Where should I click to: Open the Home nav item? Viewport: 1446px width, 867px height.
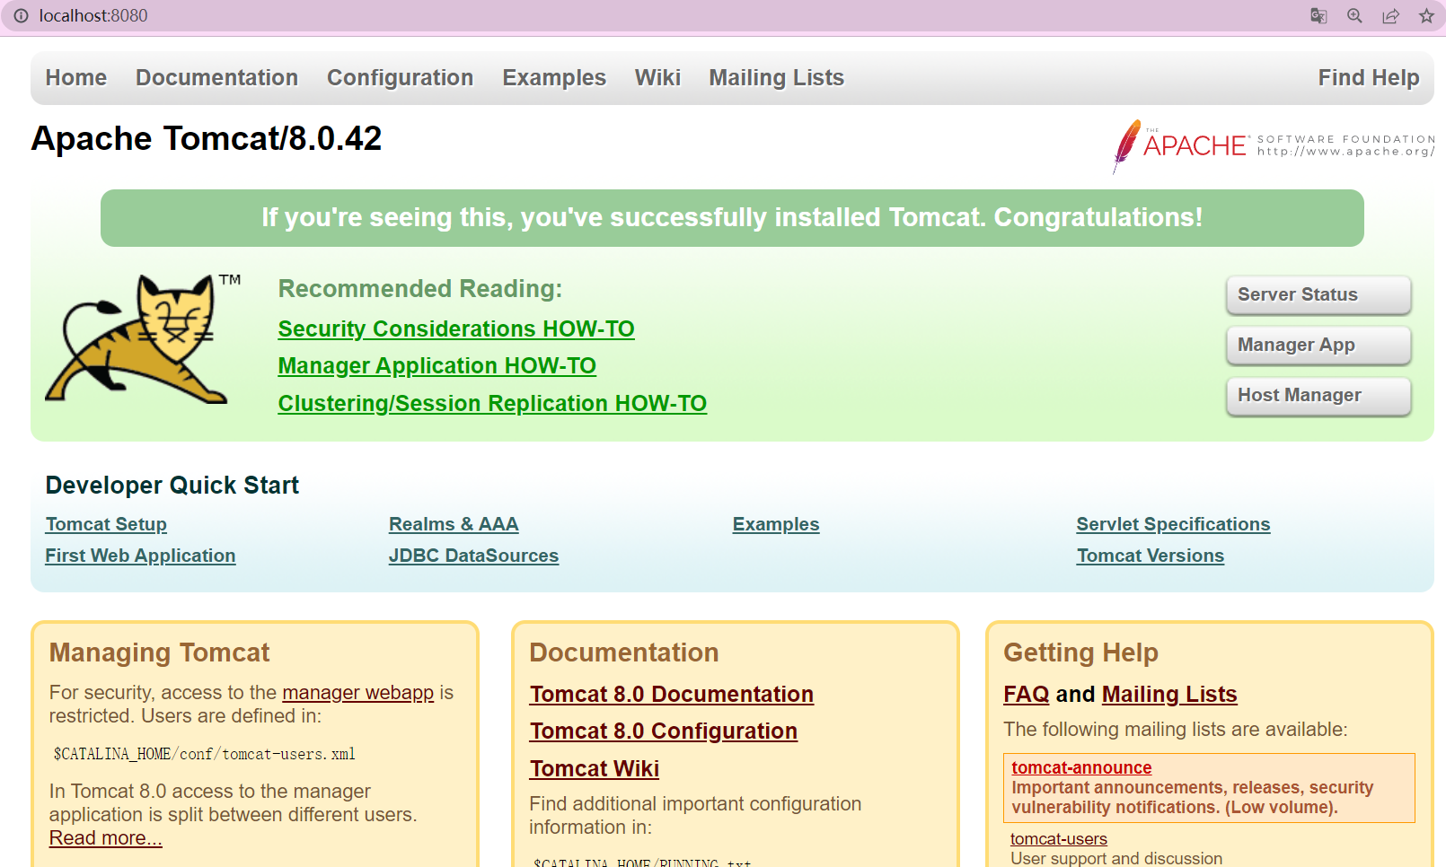tap(76, 78)
